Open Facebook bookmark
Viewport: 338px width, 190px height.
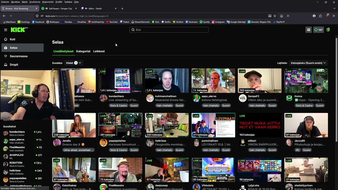38,22
